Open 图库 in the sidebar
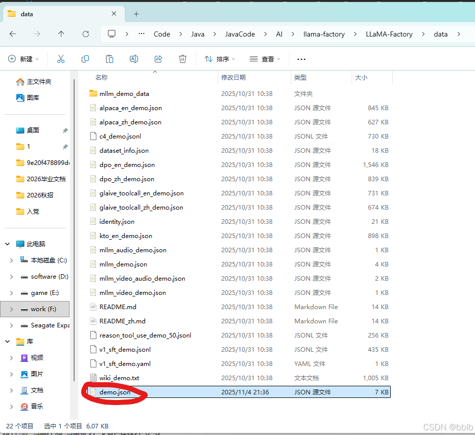 point(27,97)
